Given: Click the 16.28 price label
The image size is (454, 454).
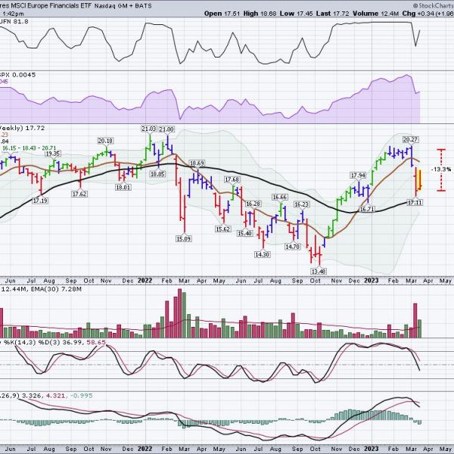Looking at the screenshot, I should tap(253, 204).
